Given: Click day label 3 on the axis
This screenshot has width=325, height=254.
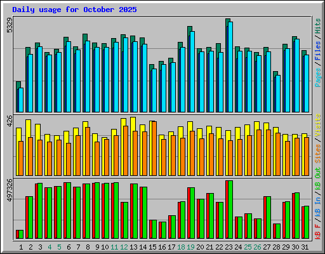Looking at the screenshot, I should tap(40, 247).
